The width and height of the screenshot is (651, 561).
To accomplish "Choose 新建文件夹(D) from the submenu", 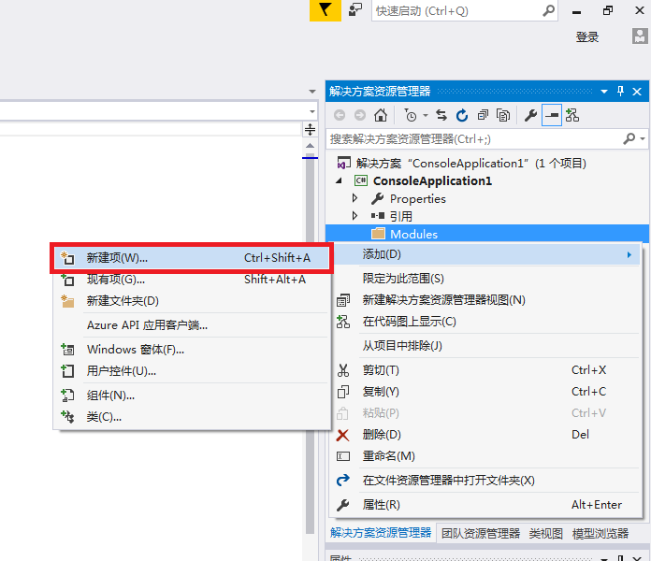I will tap(192, 301).
